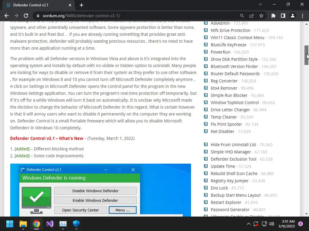Go back to the previous page
The width and height of the screenshot is (309, 231).
(7, 16)
